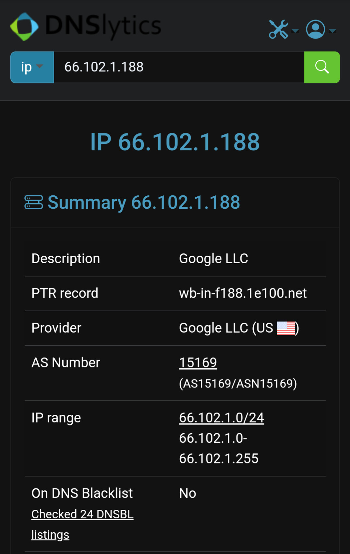Expand the arrow next to tools icon

[x=295, y=31]
